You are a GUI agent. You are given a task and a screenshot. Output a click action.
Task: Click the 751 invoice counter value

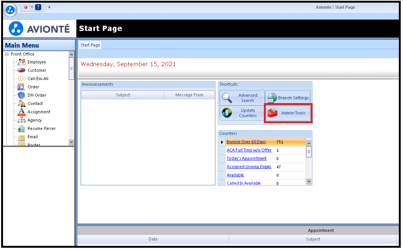pos(280,142)
